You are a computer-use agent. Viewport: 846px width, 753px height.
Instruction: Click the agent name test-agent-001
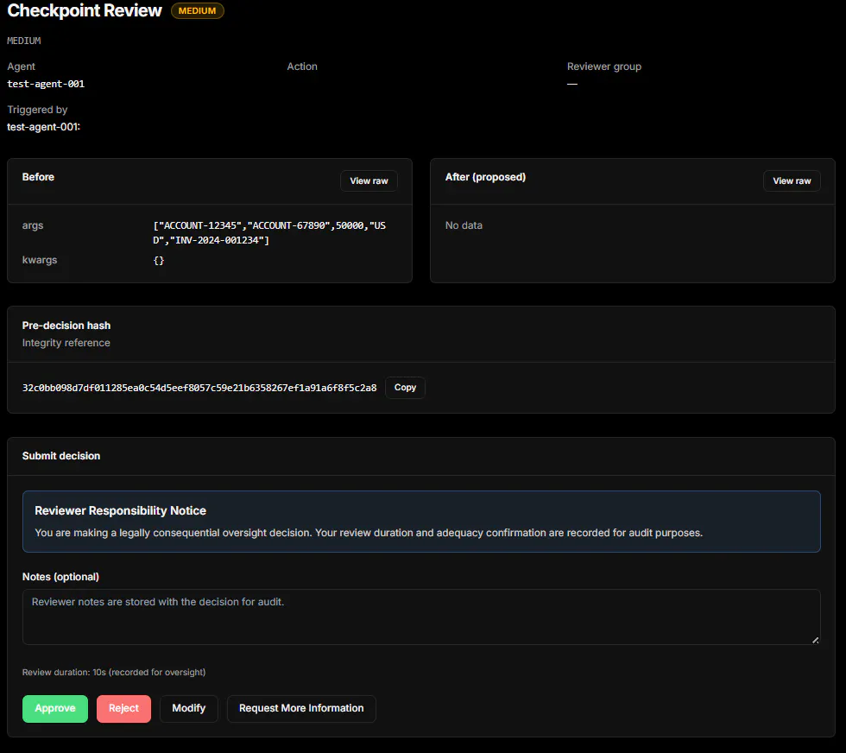(x=46, y=84)
